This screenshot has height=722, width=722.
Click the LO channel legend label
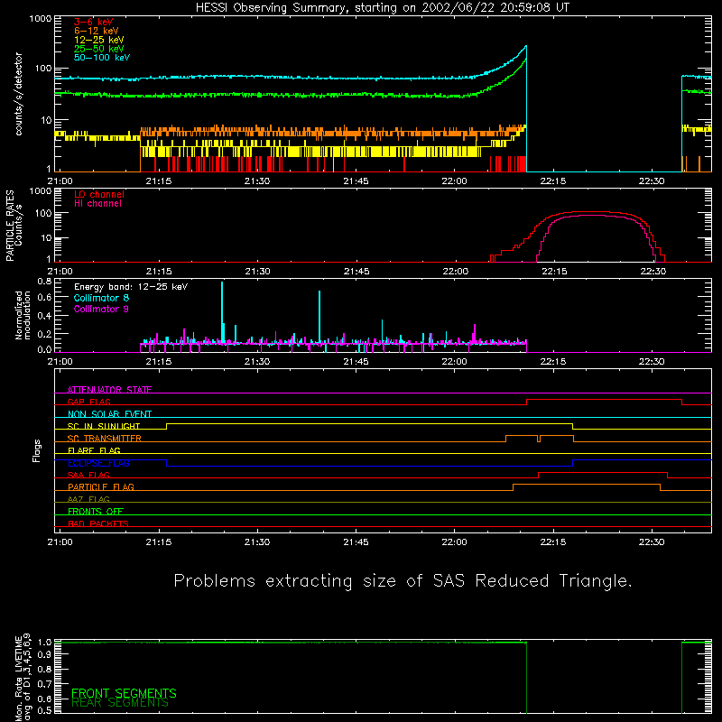[x=99, y=194]
